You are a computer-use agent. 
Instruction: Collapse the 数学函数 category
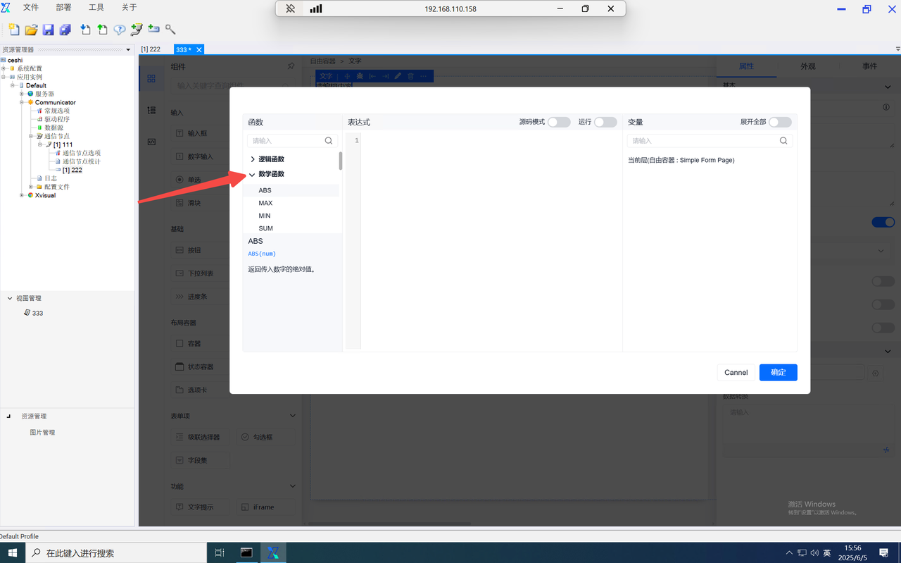[253, 174]
